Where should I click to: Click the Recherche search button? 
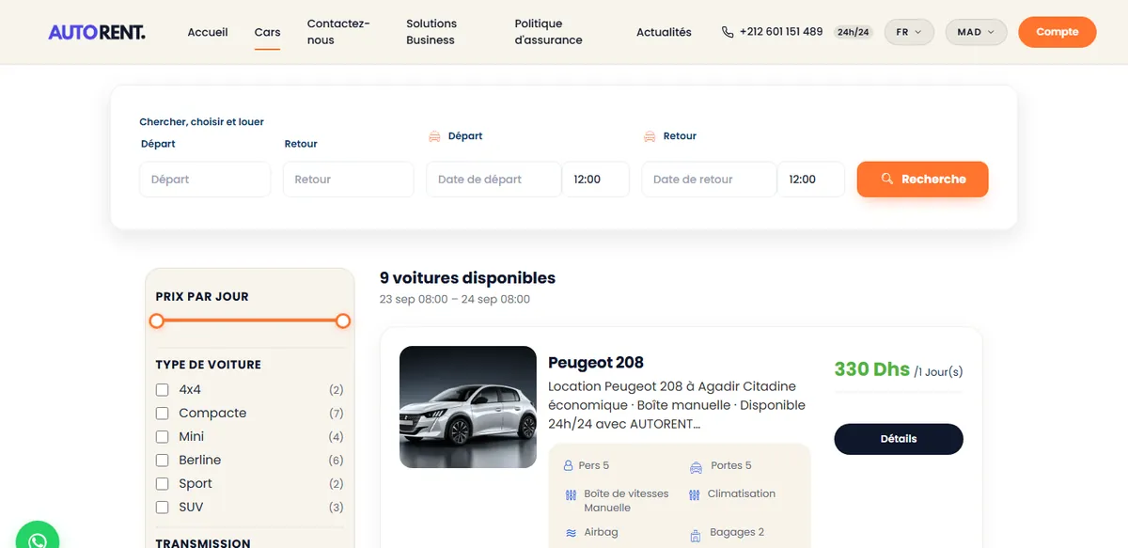coord(922,179)
